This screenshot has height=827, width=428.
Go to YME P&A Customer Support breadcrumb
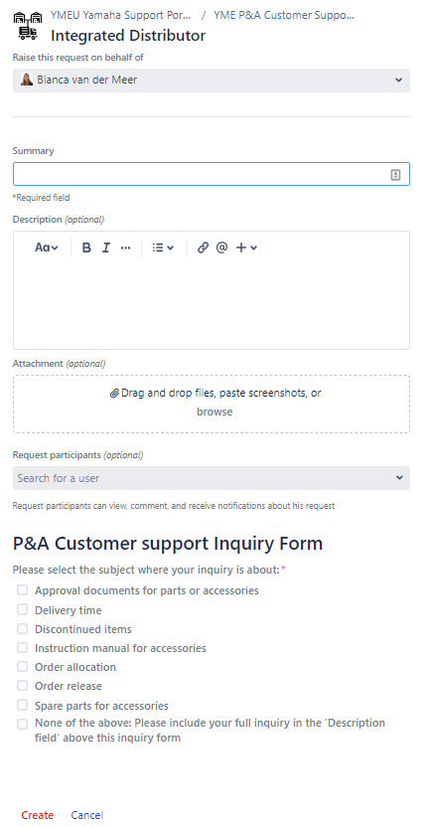click(x=284, y=15)
